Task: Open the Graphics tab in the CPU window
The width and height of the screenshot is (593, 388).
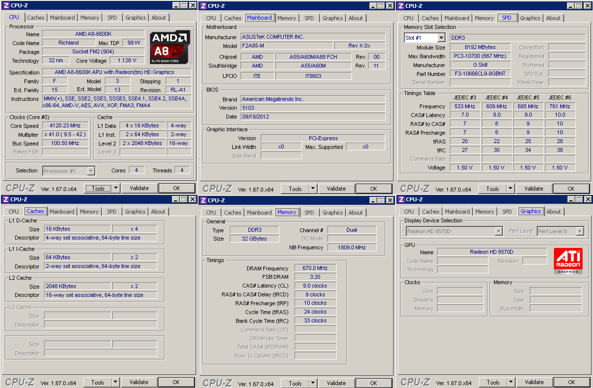Action: (136, 18)
